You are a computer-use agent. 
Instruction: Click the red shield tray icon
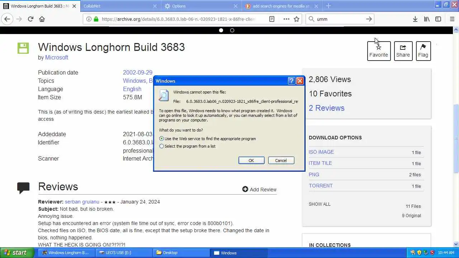432,253
